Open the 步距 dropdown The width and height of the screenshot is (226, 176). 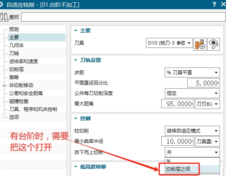click(x=192, y=73)
